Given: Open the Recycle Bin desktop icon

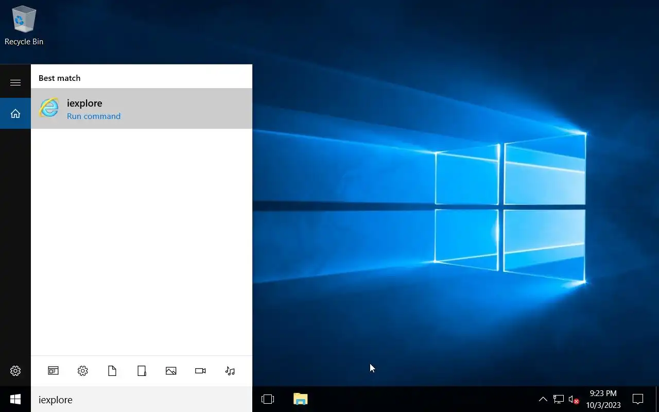Looking at the screenshot, I should pos(24,26).
